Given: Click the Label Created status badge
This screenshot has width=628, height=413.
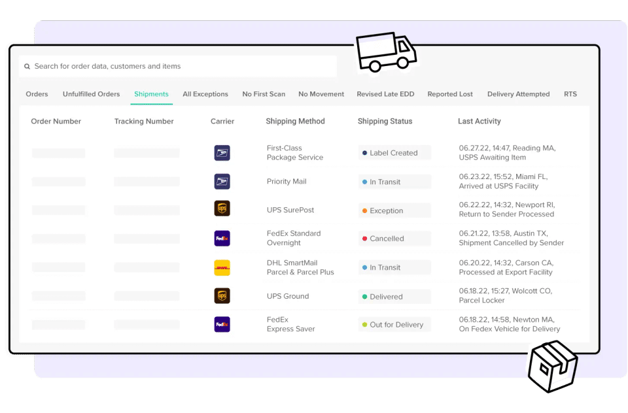Looking at the screenshot, I should pyautogui.click(x=394, y=153).
